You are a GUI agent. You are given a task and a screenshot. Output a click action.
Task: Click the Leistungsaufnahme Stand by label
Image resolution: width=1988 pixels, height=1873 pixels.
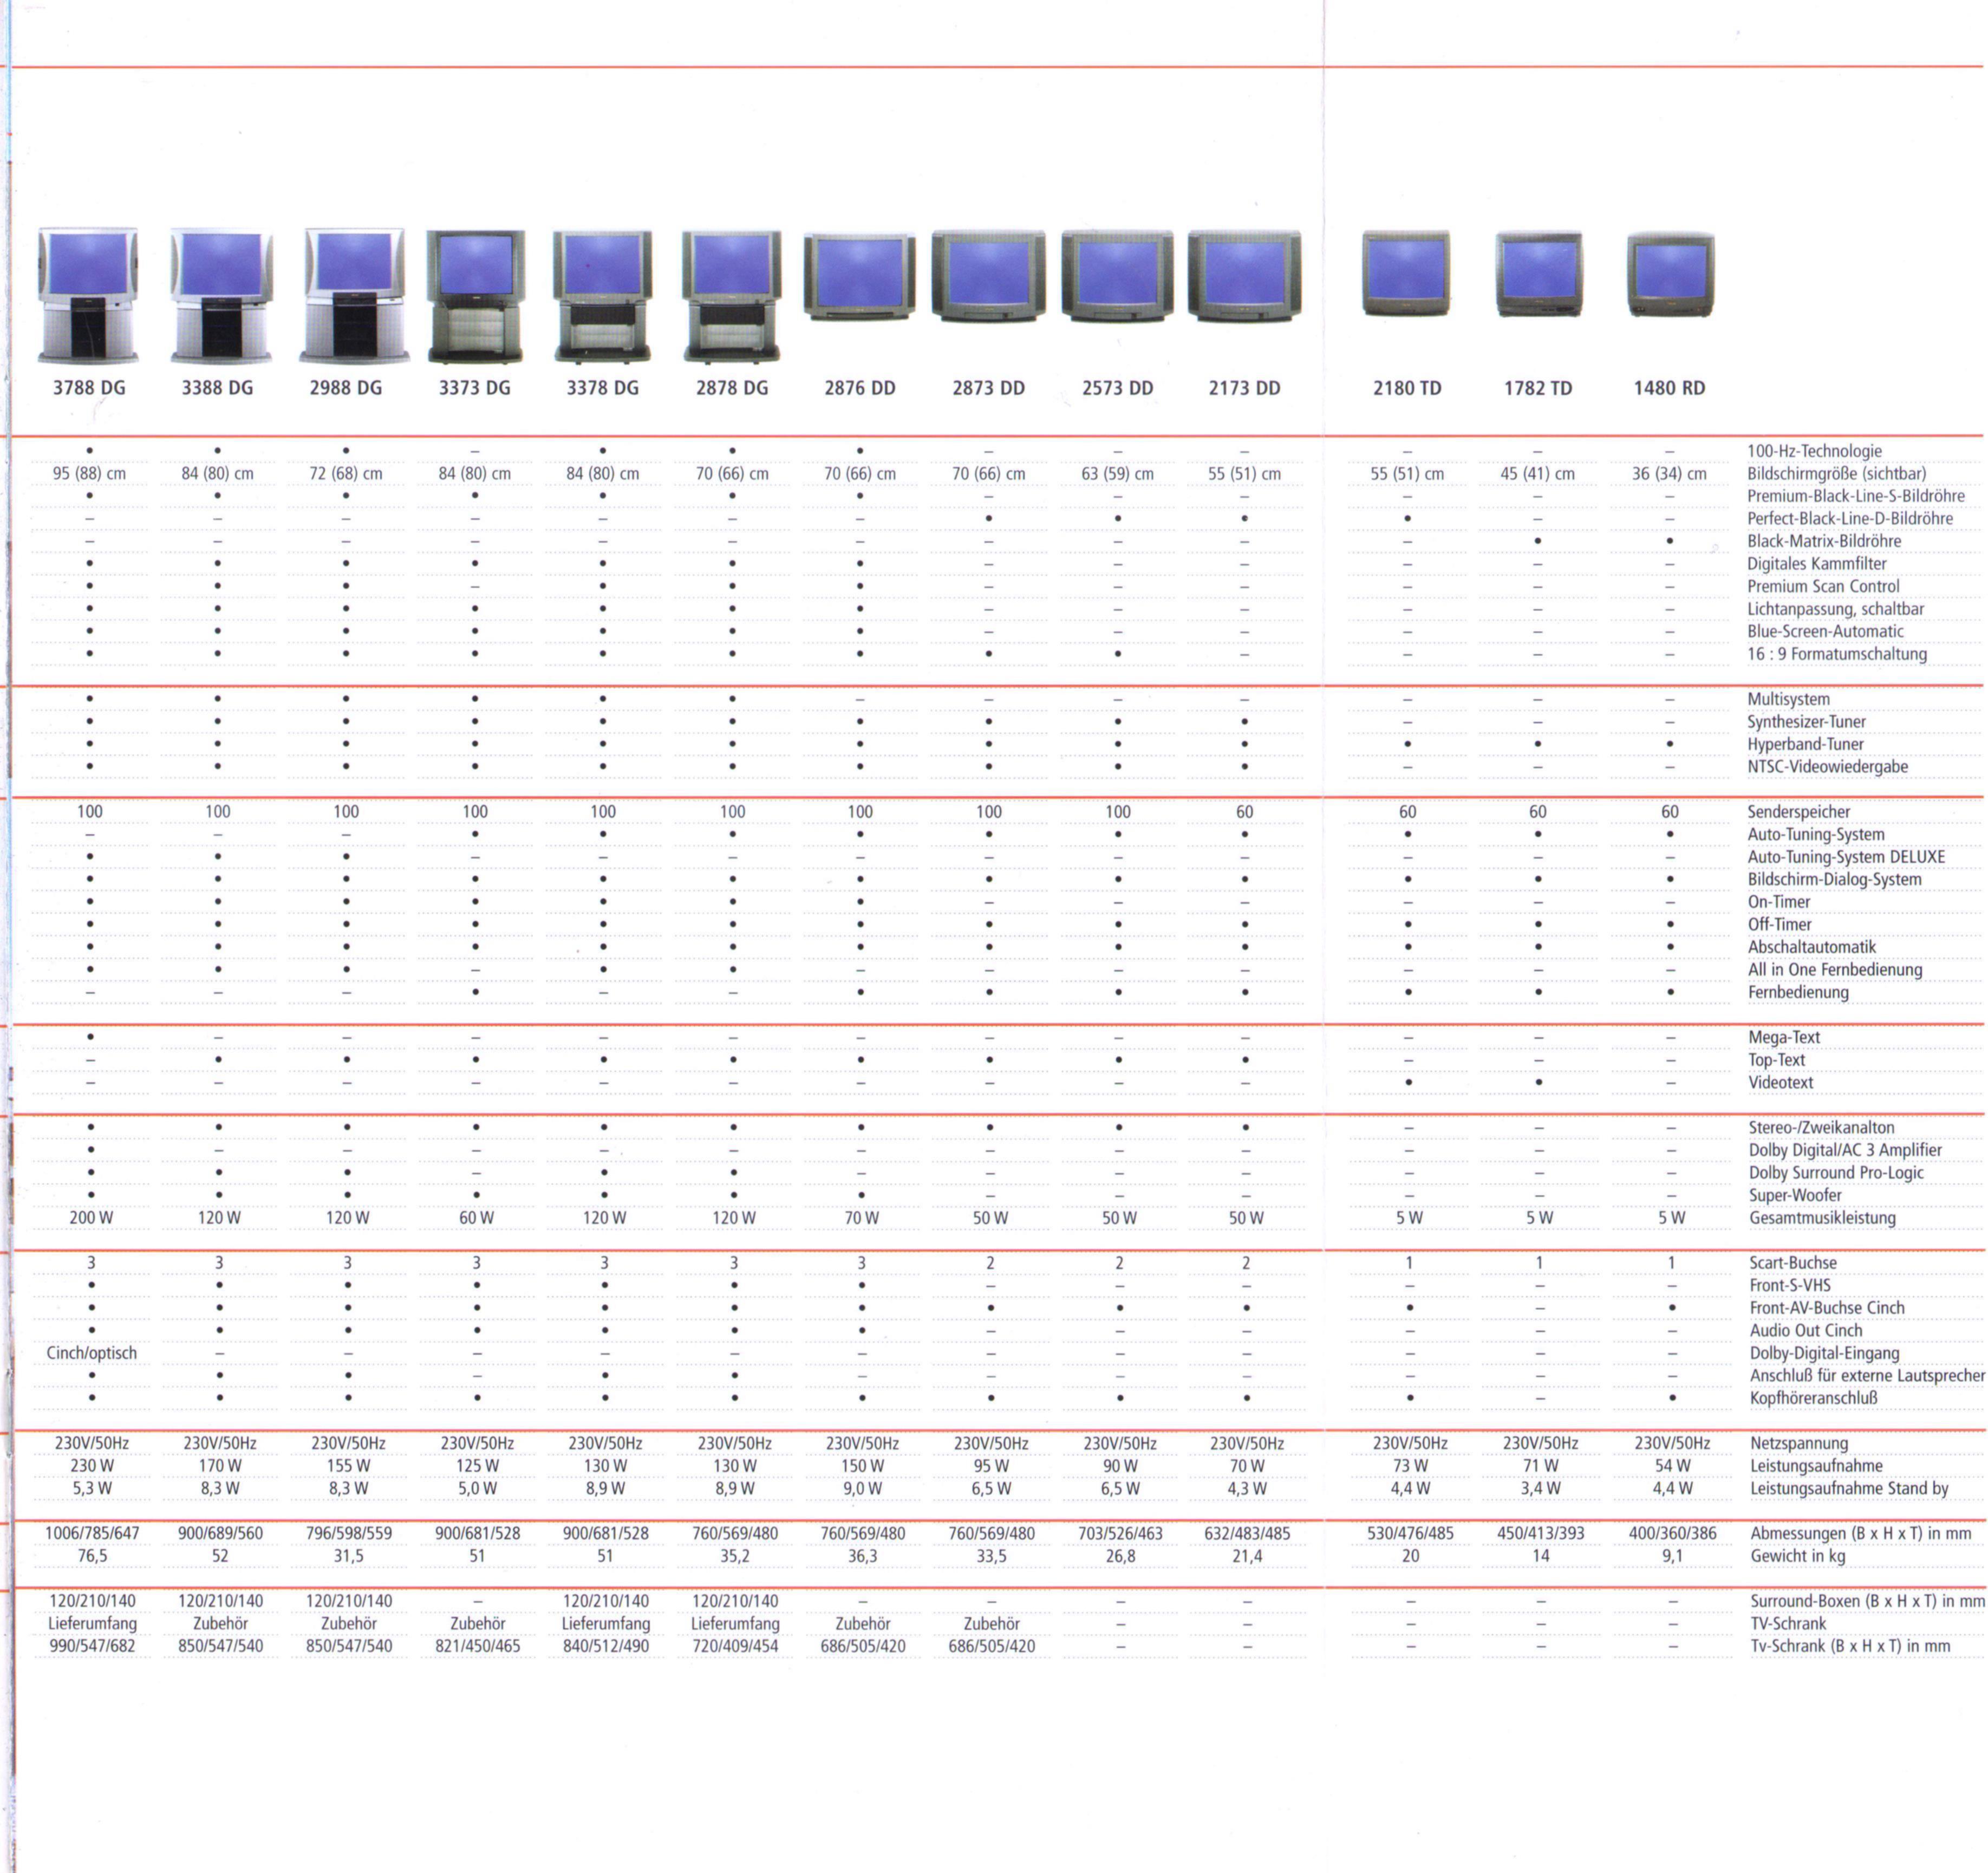tap(1849, 1488)
